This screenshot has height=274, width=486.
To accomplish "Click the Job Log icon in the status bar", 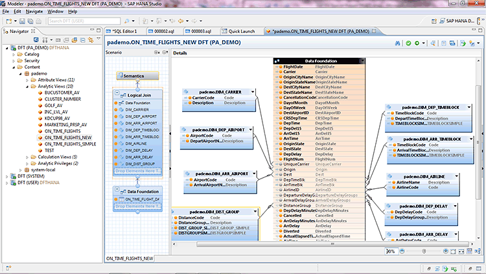I will pos(445,268).
